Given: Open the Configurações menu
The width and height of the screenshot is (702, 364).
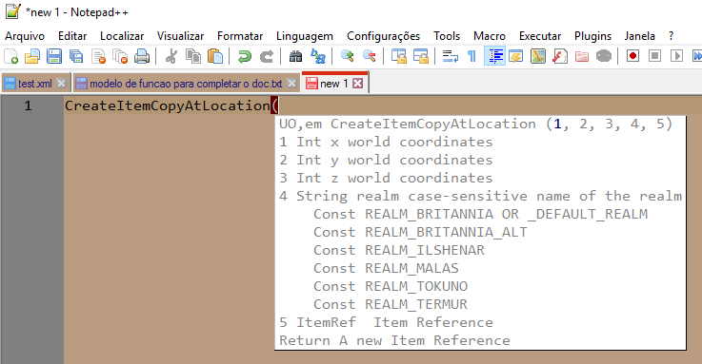Looking at the screenshot, I should point(383,36).
